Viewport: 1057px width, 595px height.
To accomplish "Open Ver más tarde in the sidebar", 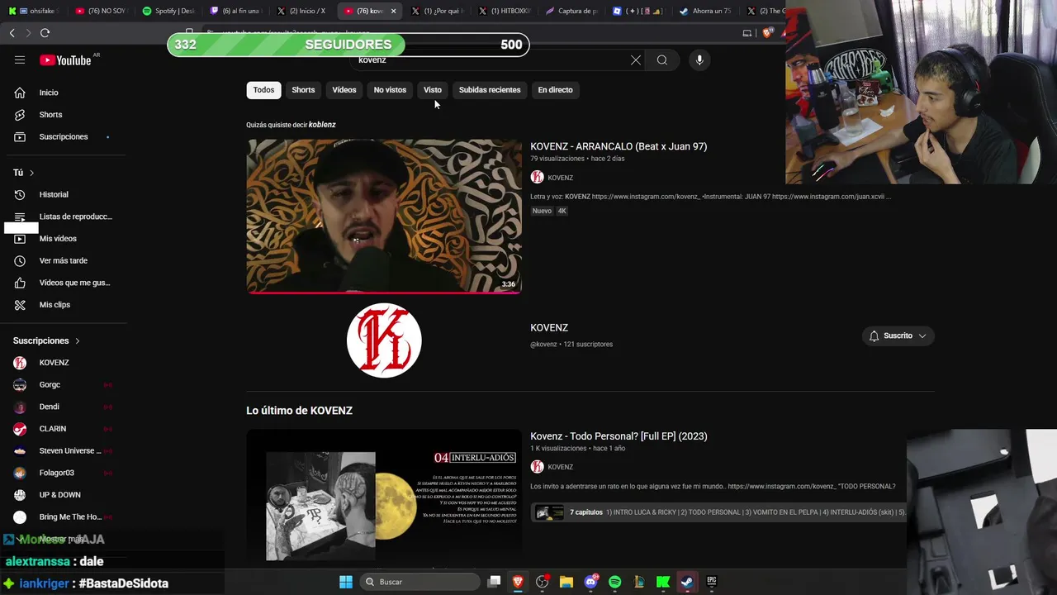I will click(63, 260).
